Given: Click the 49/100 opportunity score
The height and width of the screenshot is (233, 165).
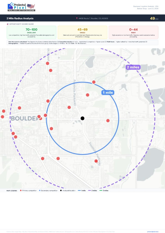Looking at the screenshot, I should [154, 19].
